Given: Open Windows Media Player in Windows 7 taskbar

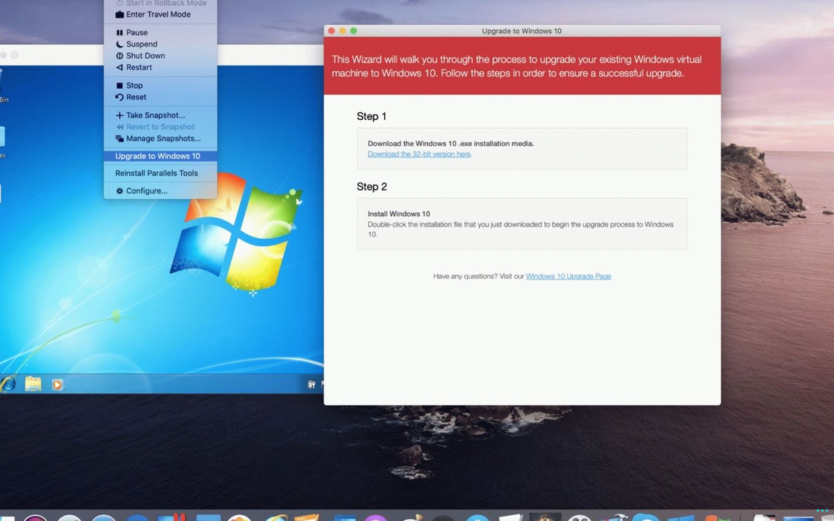Looking at the screenshot, I should coord(57,384).
